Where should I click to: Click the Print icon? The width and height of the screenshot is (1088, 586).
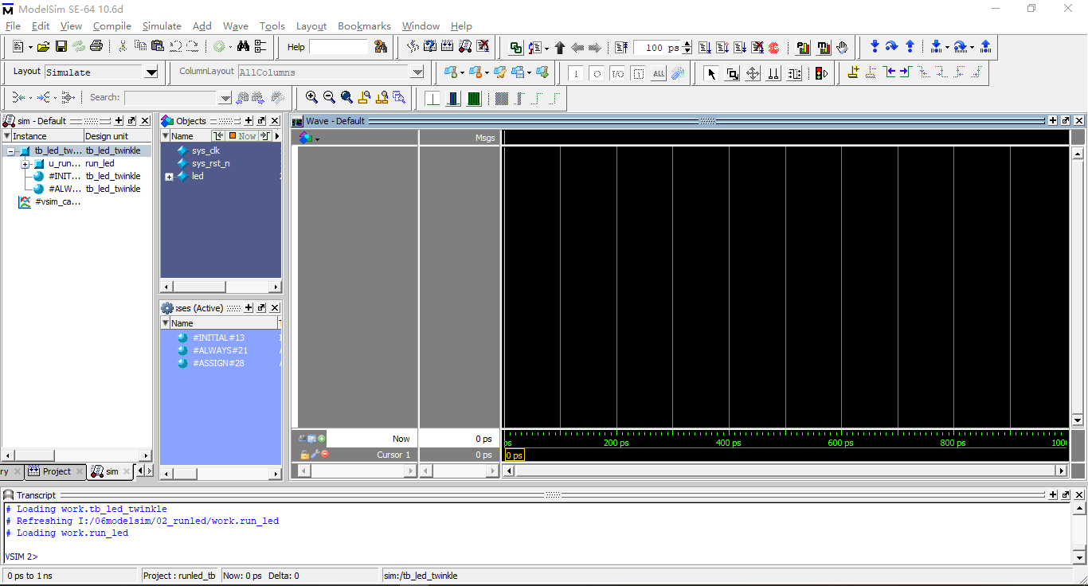[x=96, y=47]
